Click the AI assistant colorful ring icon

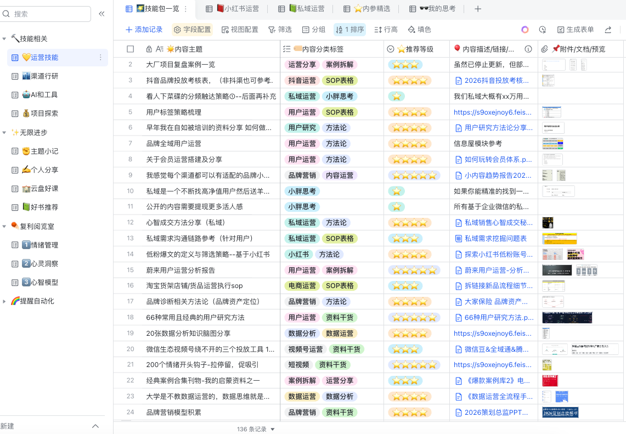point(525,30)
